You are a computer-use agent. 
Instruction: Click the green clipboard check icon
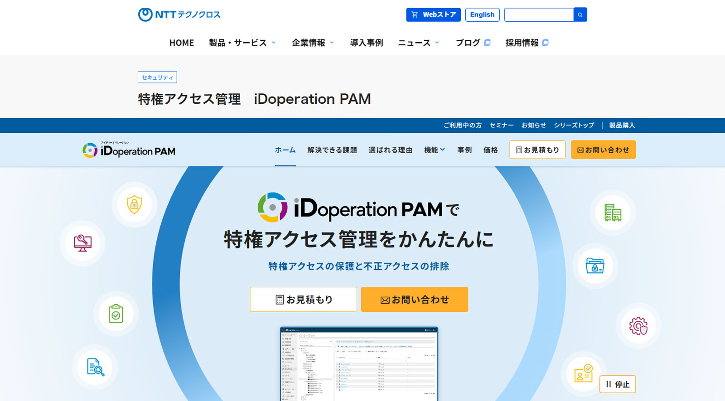116,314
